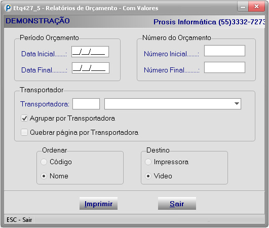The image size is (269, 228).
Task: Click the Número Inicial input box
Action: pos(224,51)
